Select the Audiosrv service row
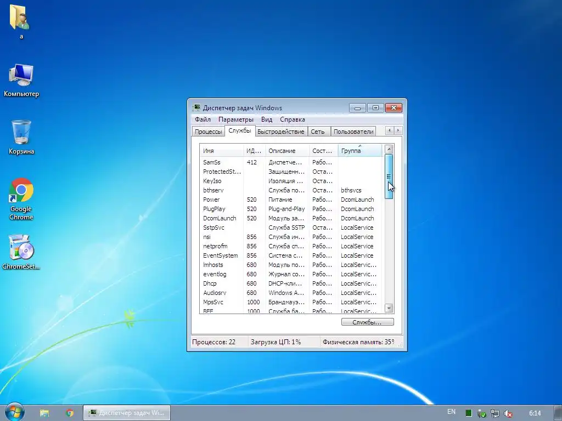 pos(291,293)
